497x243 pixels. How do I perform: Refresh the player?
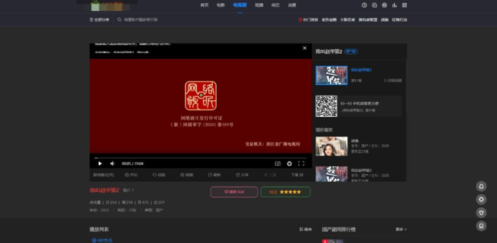(214, 175)
